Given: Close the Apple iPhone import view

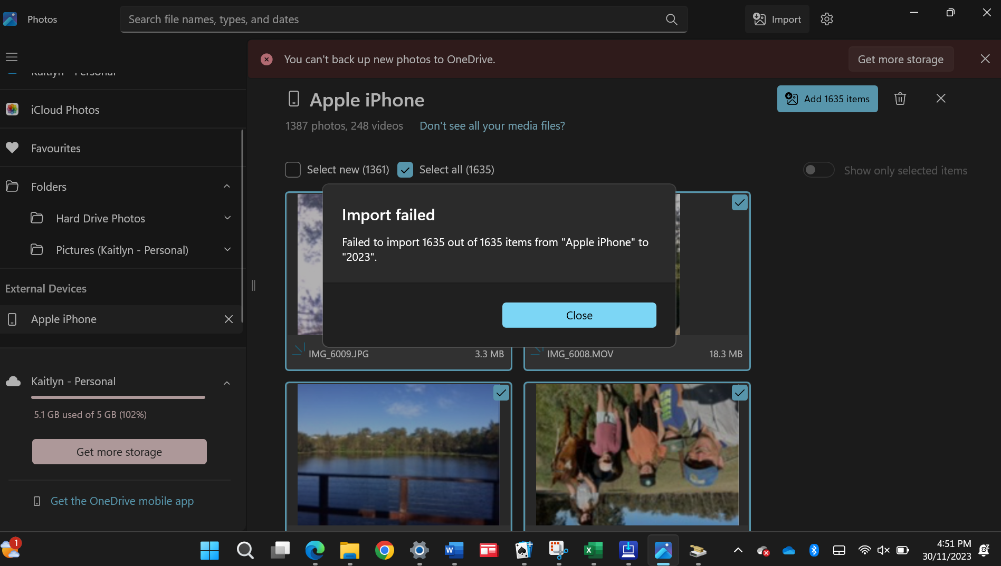Looking at the screenshot, I should pos(941,99).
